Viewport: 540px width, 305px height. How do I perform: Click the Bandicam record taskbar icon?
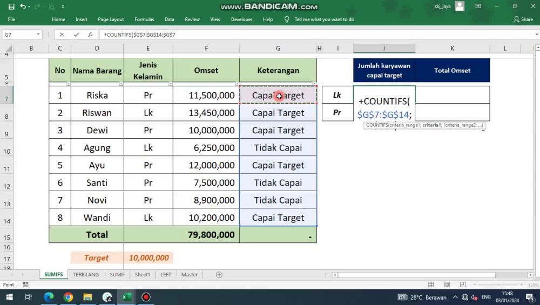[146, 297]
